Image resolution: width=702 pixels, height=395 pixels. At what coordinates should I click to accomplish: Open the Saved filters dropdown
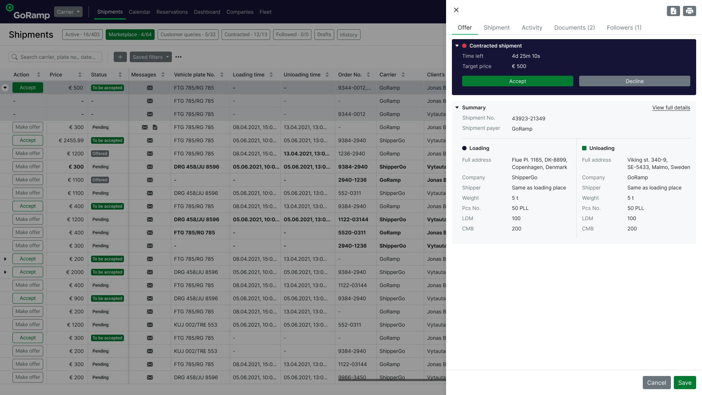[150, 57]
